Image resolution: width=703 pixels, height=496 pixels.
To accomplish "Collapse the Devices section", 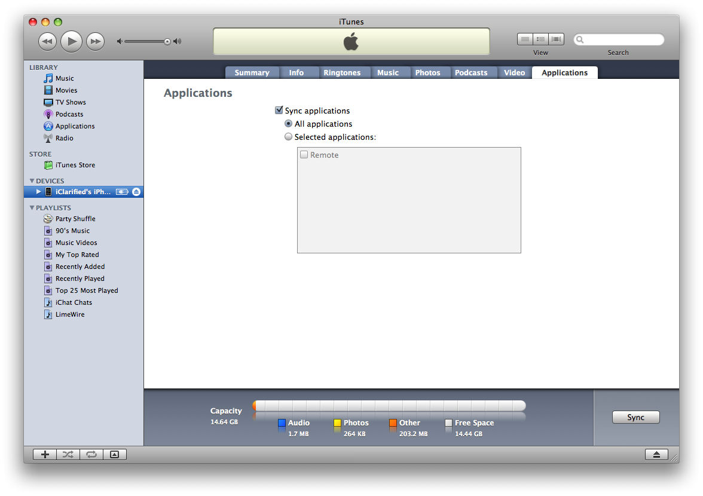I will coord(32,181).
